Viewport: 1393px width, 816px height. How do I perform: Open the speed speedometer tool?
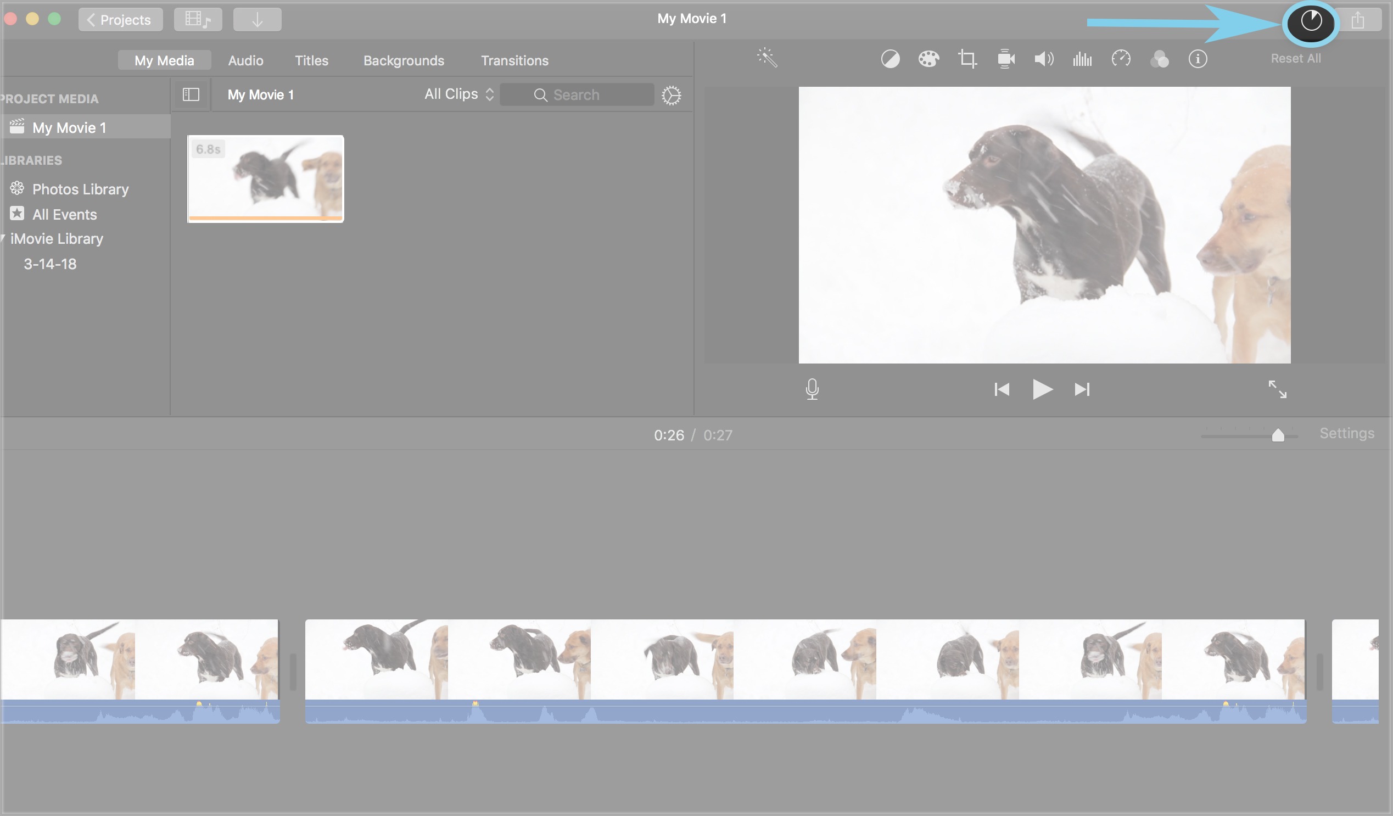1121,59
